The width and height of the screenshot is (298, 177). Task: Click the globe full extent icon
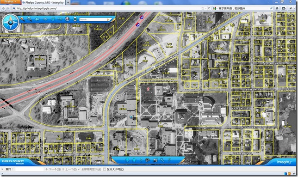point(67,19)
